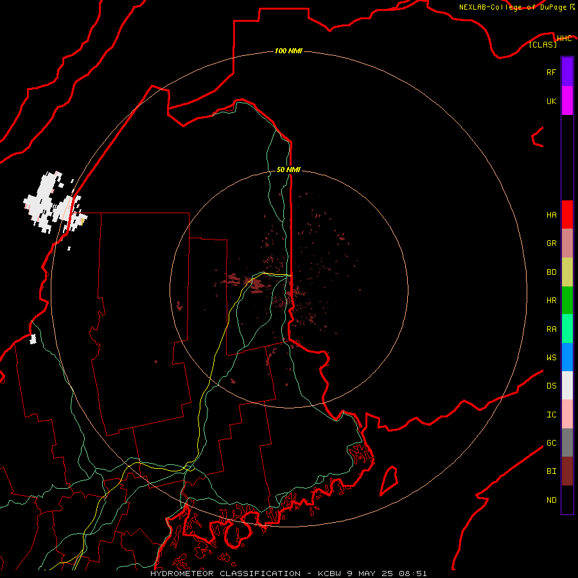Viewport: 578px width, 578px height.
Task: Select the IC pink legend swatch
Action: [x=567, y=414]
